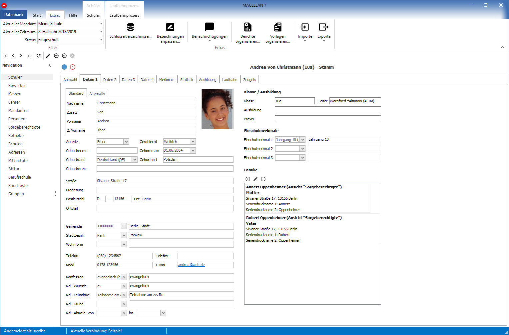Add a family member with plus icon
Screen dimensions: 509x335
pos(248,179)
